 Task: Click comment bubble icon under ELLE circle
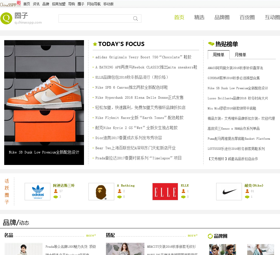click(183, 197)
